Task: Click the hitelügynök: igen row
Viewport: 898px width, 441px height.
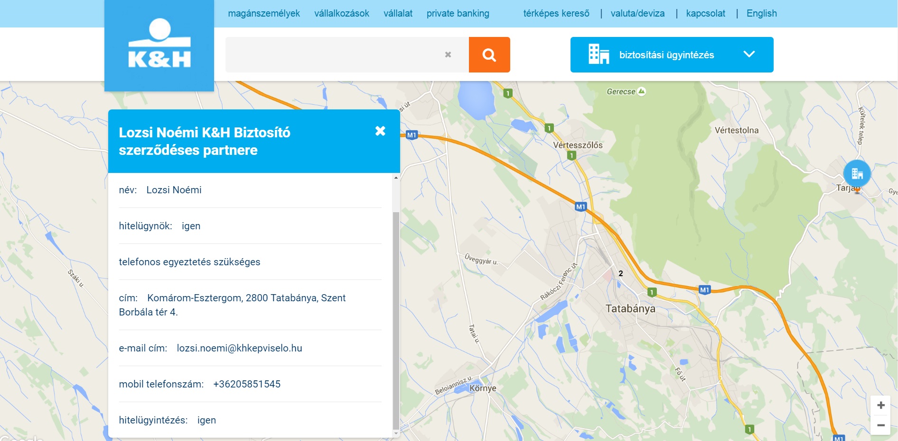Action: pyautogui.click(x=250, y=226)
